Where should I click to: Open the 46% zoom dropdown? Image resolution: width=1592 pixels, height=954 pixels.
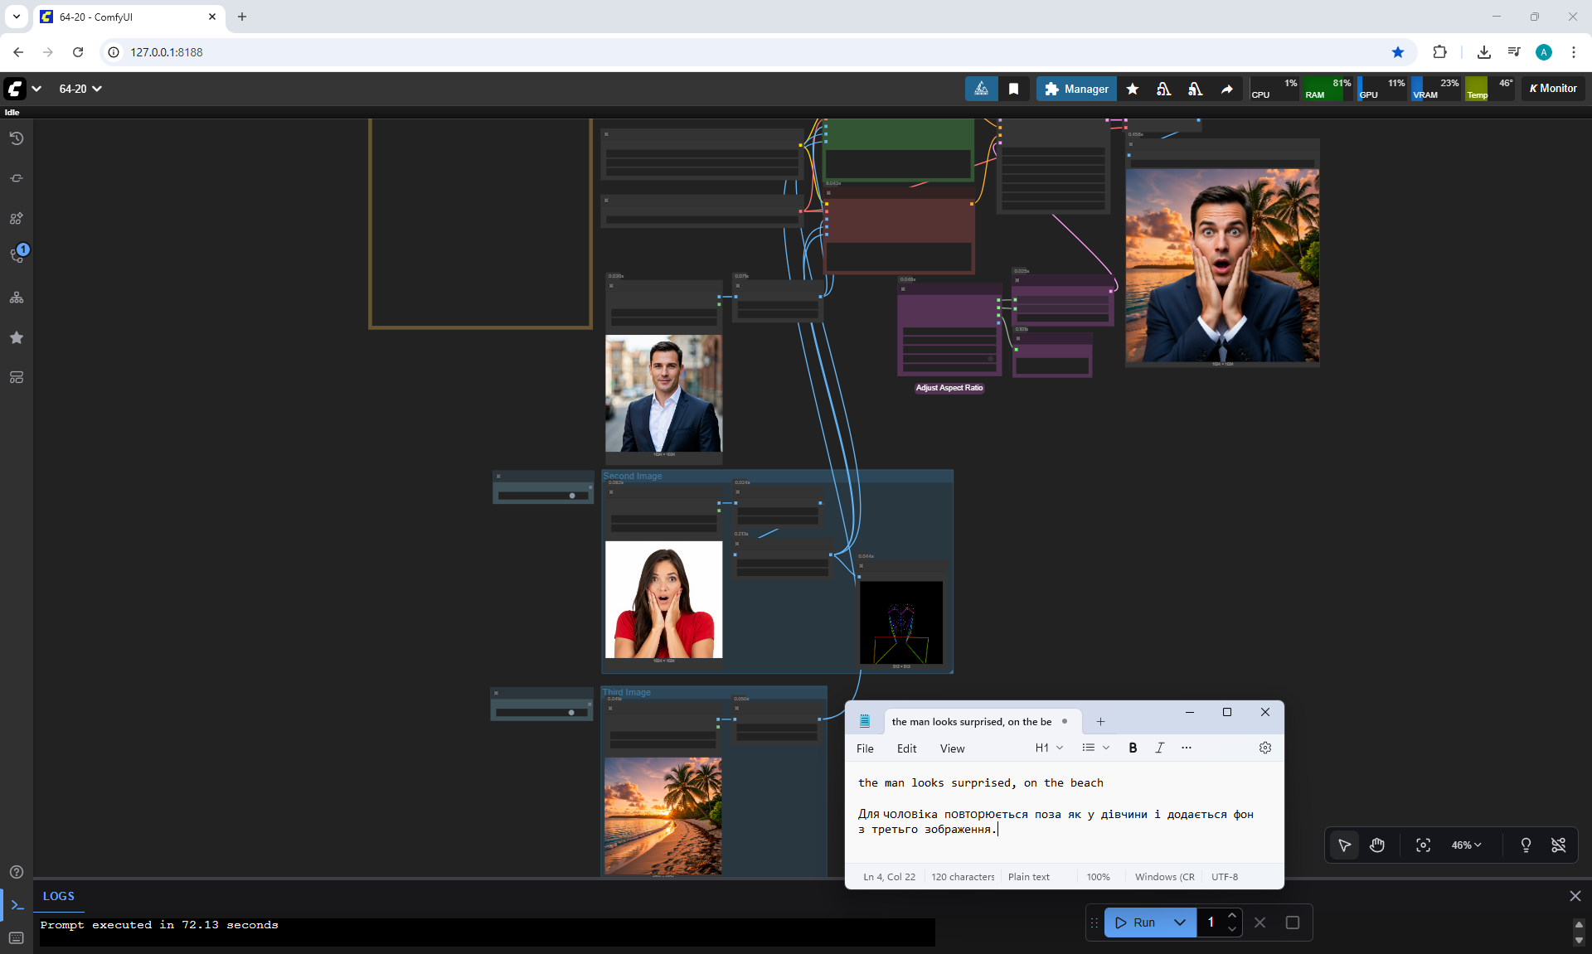coord(1465,845)
